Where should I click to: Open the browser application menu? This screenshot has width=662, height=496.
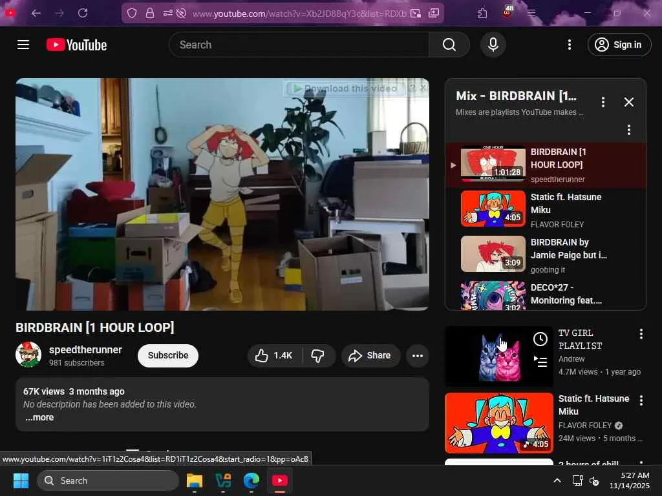[531, 13]
